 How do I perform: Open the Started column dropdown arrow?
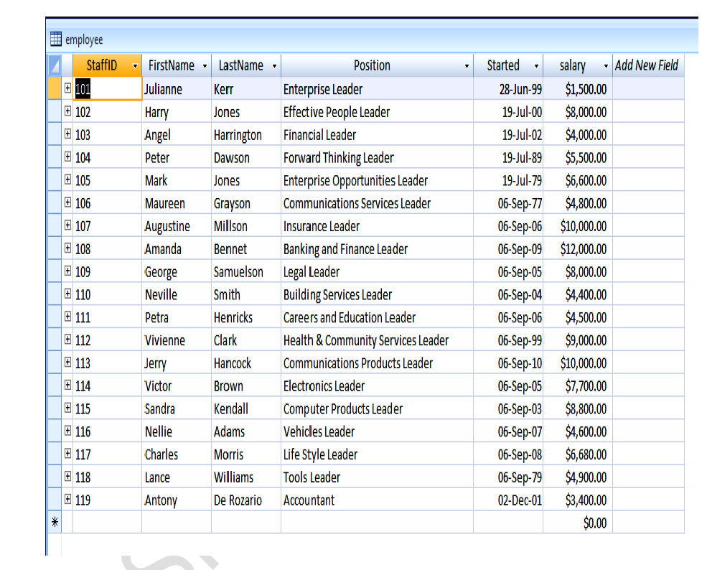(x=535, y=66)
